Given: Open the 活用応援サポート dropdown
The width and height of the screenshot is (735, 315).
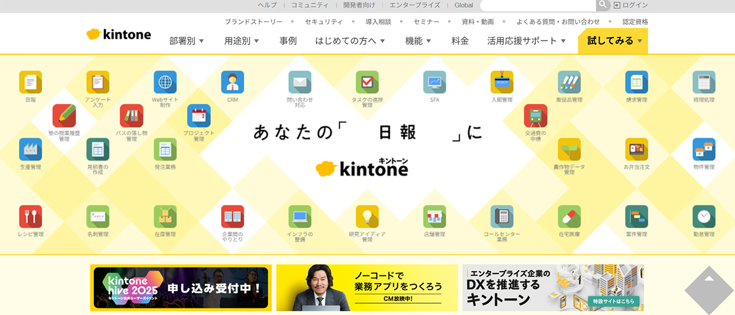Looking at the screenshot, I should (x=527, y=41).
